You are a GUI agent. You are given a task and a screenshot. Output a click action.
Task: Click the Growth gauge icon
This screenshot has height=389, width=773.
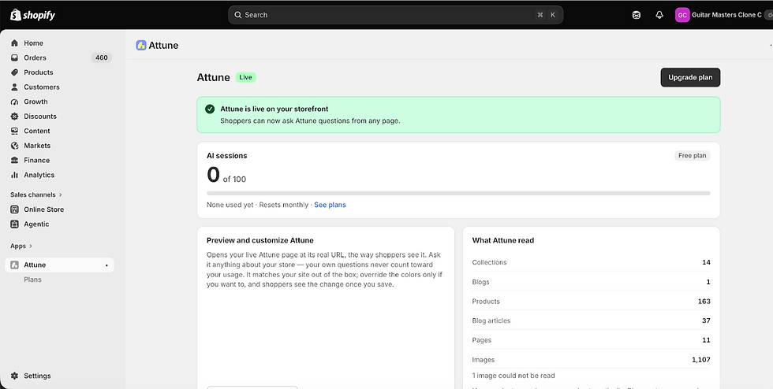14,102
